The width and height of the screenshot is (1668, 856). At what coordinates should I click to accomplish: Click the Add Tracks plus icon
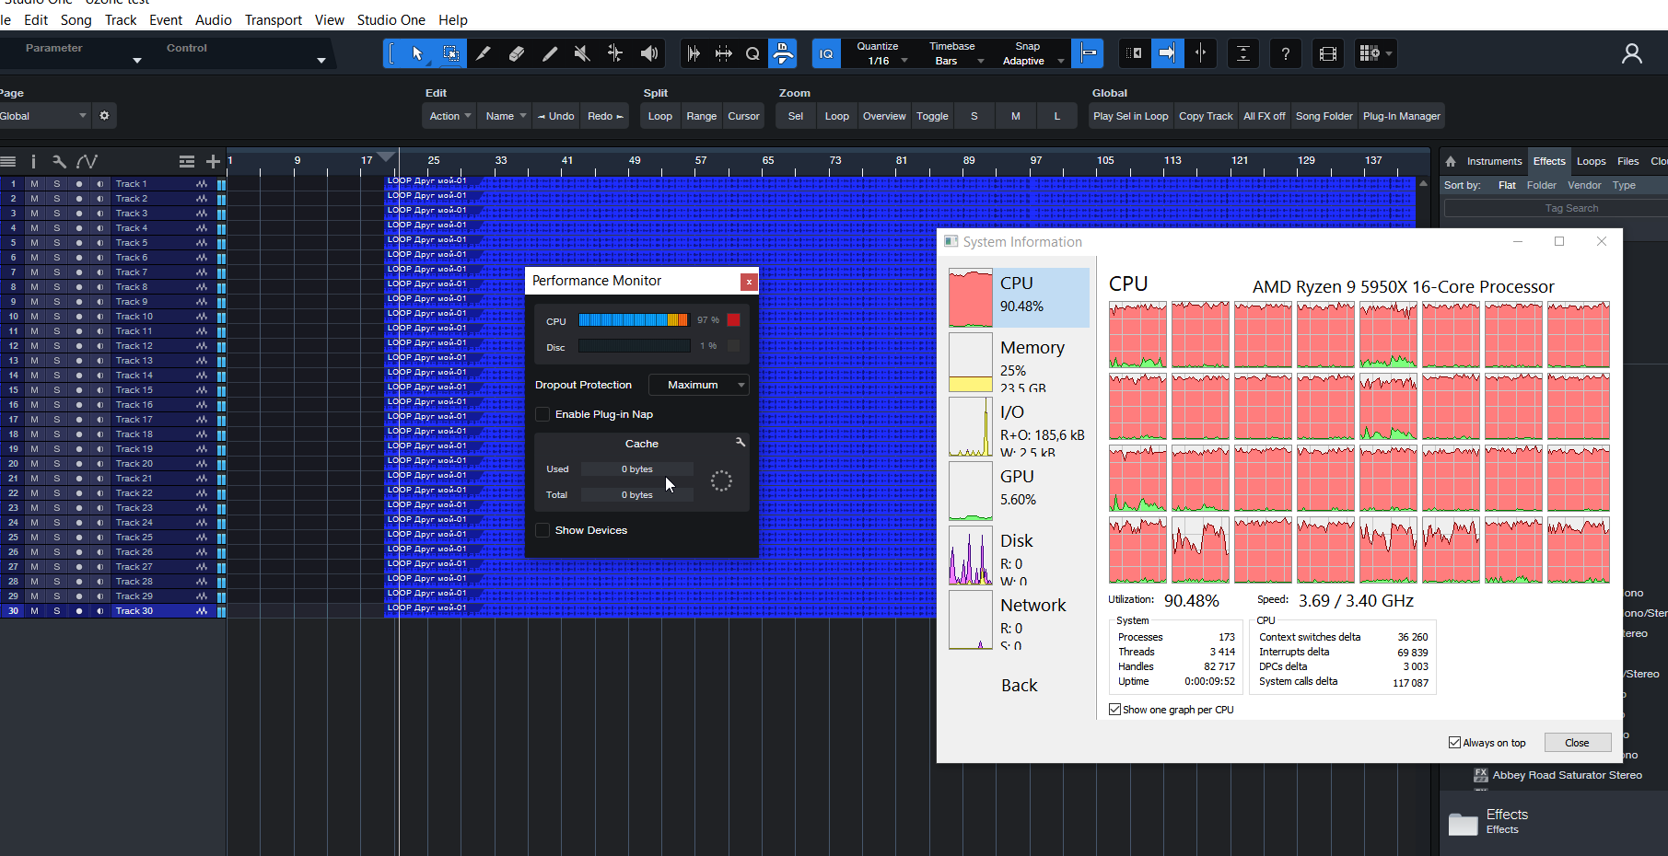pos(213,161)
